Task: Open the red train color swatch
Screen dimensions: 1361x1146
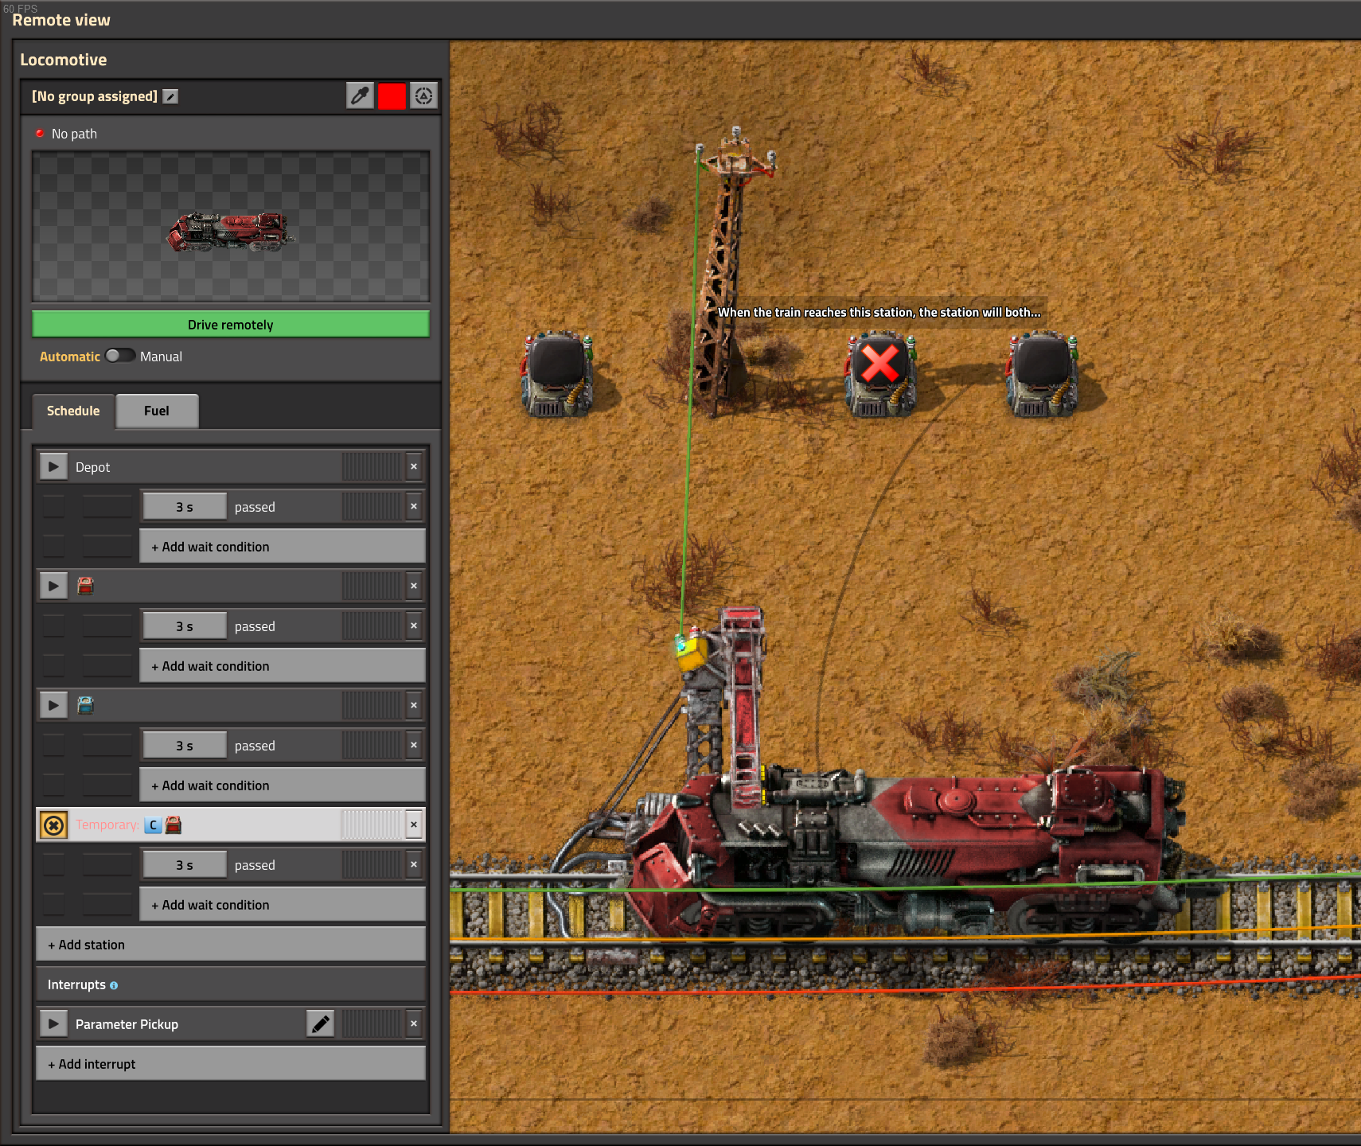Action: [392, 96]
